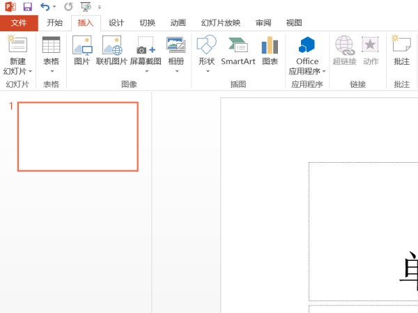The height and width of the screenshot is (313, 418).
Task: Open the 视图 view tab
Action: click(x=294, y=22)
